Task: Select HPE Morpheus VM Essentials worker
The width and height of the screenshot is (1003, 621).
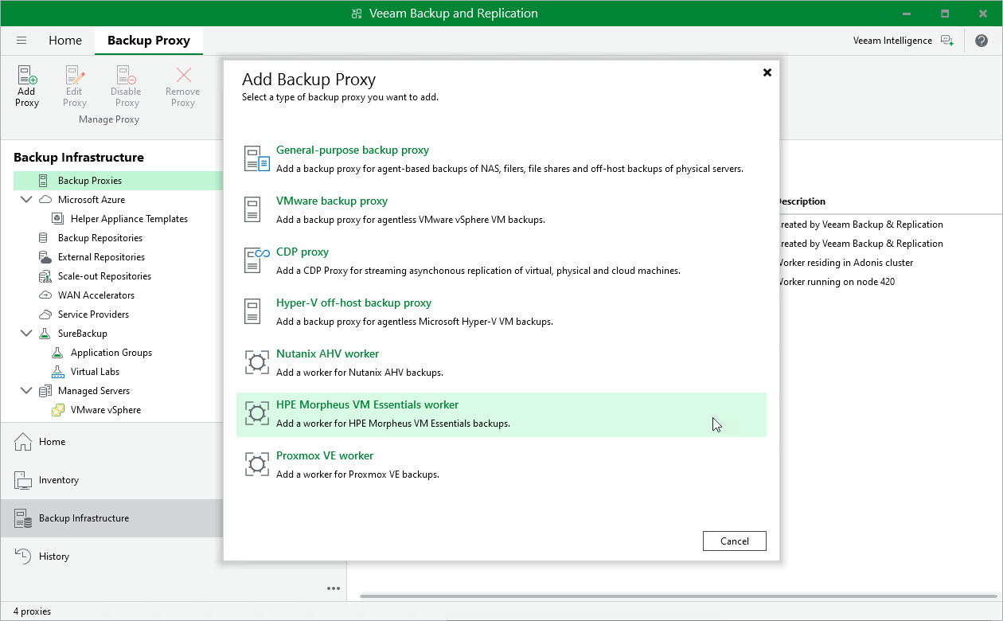Action: (x=367, y=405)
